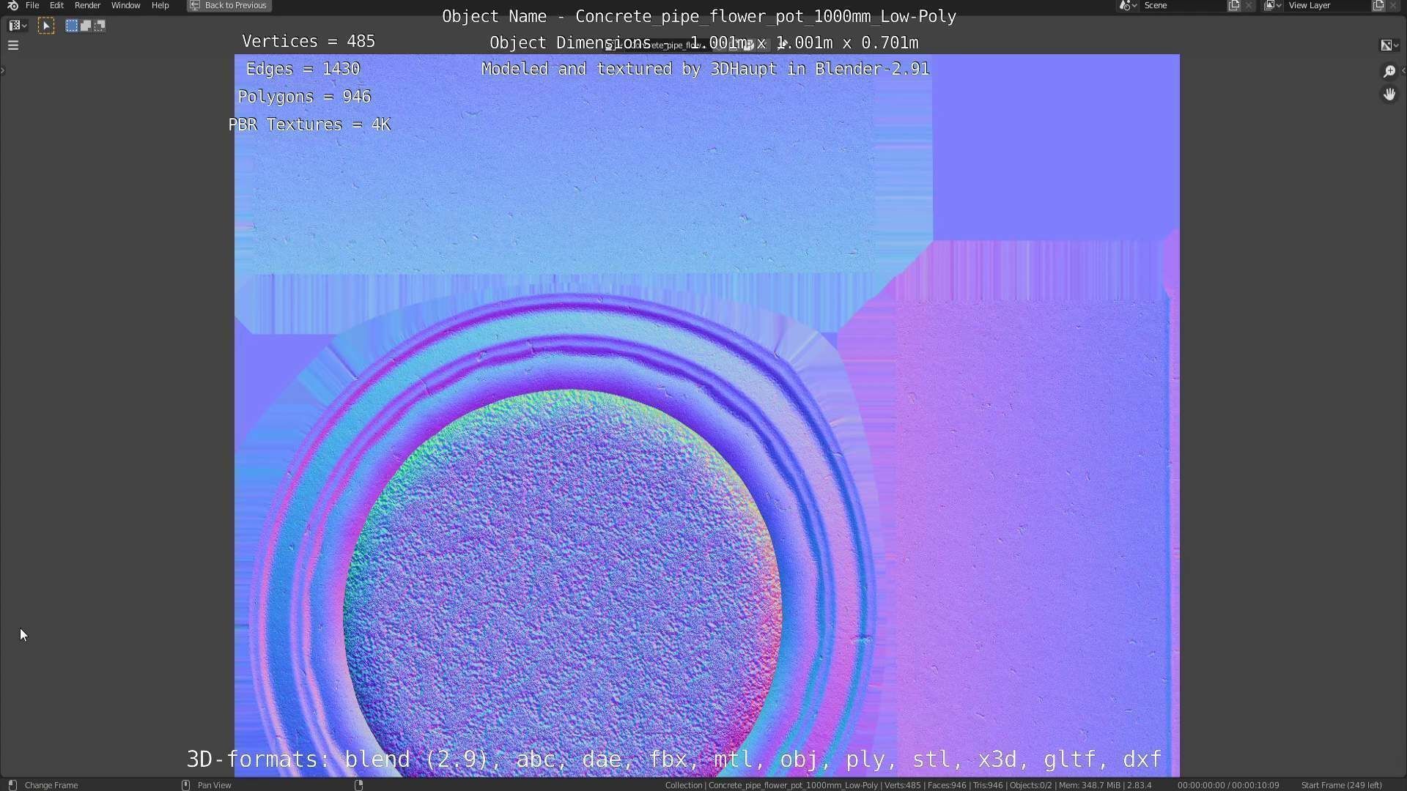1407x791 pixels.
Task: Select the Tweak select tool icon
Action: click(x=45, y=26)
